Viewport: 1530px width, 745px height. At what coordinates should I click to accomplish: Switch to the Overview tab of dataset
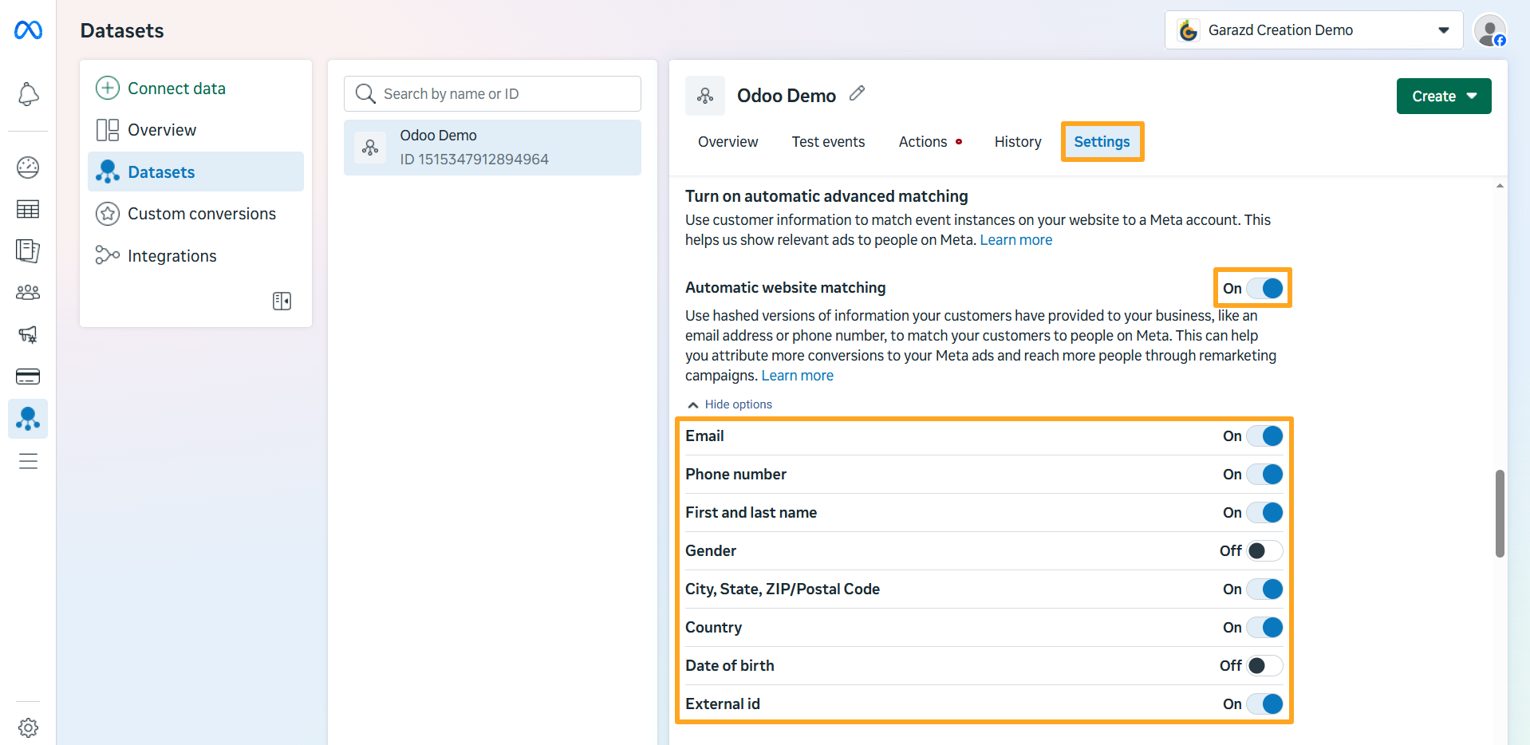728,142
